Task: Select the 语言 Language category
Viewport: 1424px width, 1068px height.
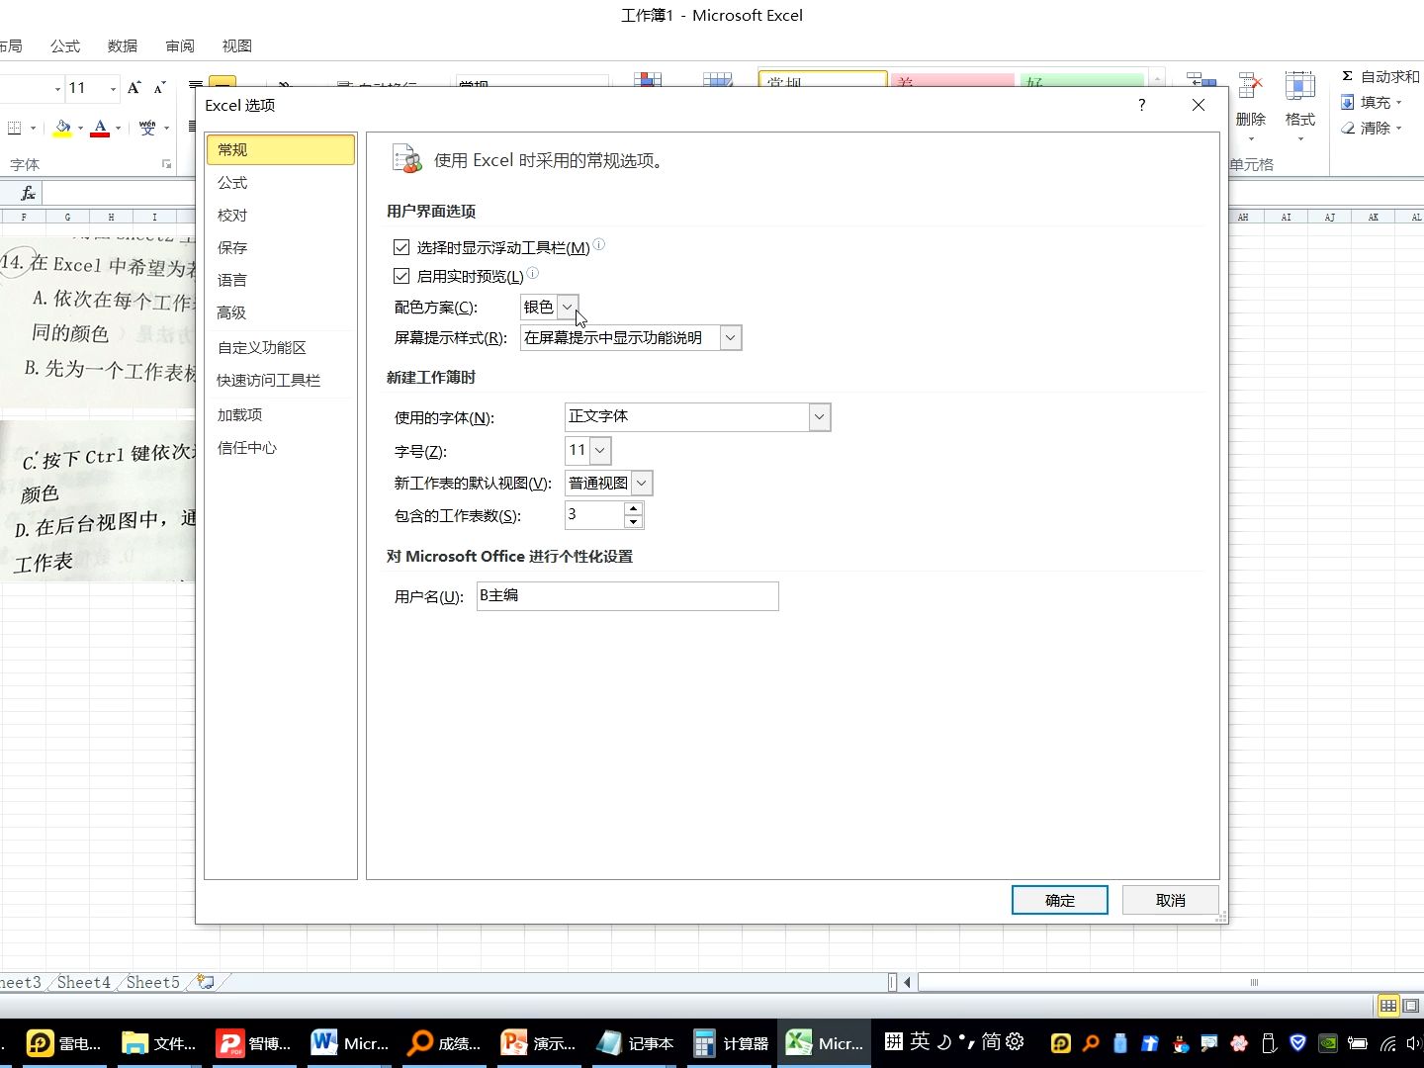Action: coord(281,281)
